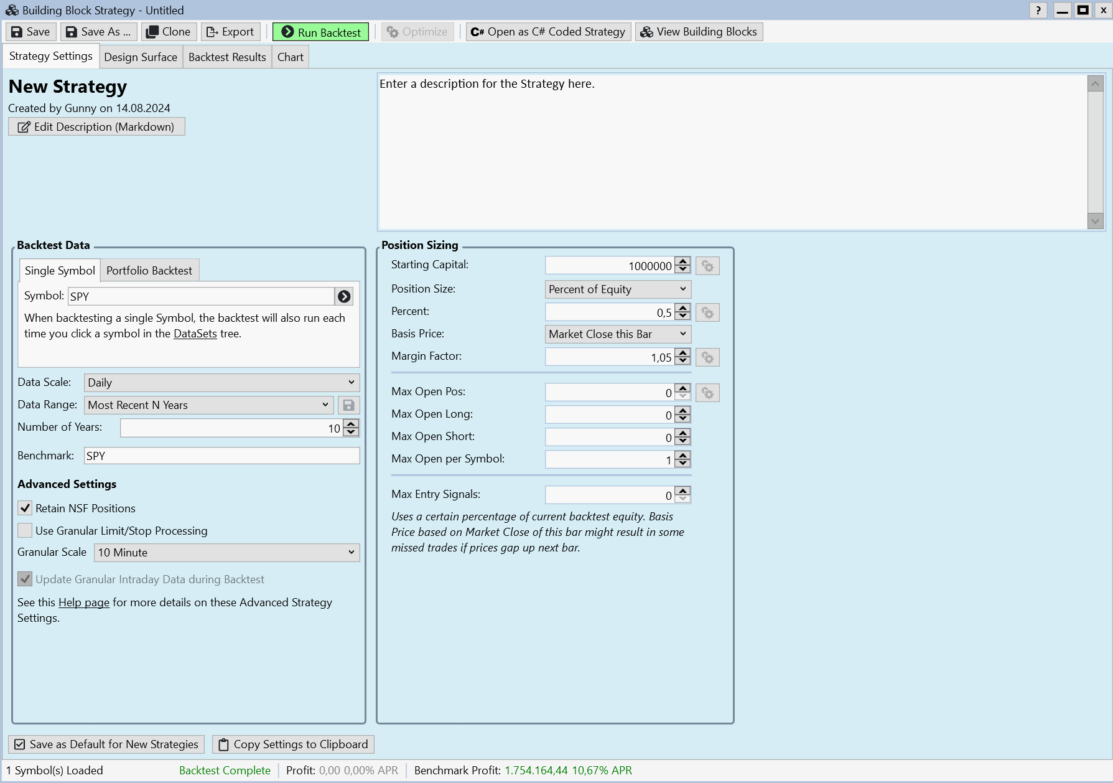Screen dimensions: 1113x783
Task: Click Save as Default for New Strategies
Action: pyautogui.click(x=106, y=744)
